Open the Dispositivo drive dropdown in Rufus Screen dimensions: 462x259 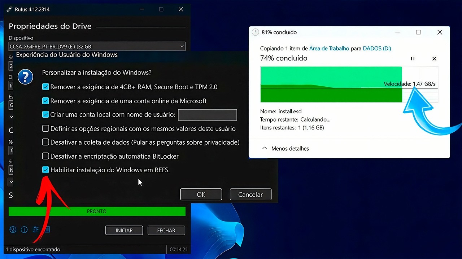97,46
